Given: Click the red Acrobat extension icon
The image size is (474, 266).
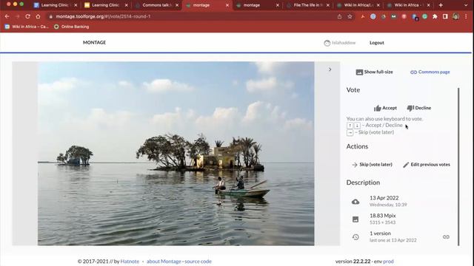Looking at the screenshot, I should [x=363, y=16].
